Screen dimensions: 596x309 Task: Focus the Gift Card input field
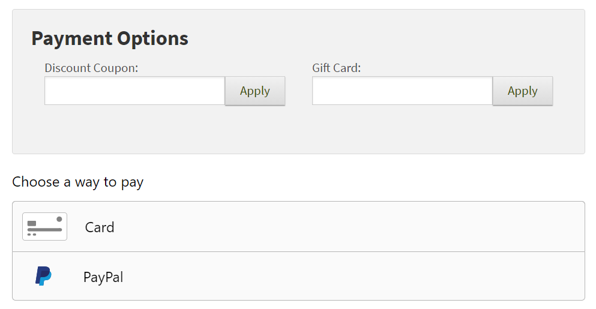click(x=402, y=91)
